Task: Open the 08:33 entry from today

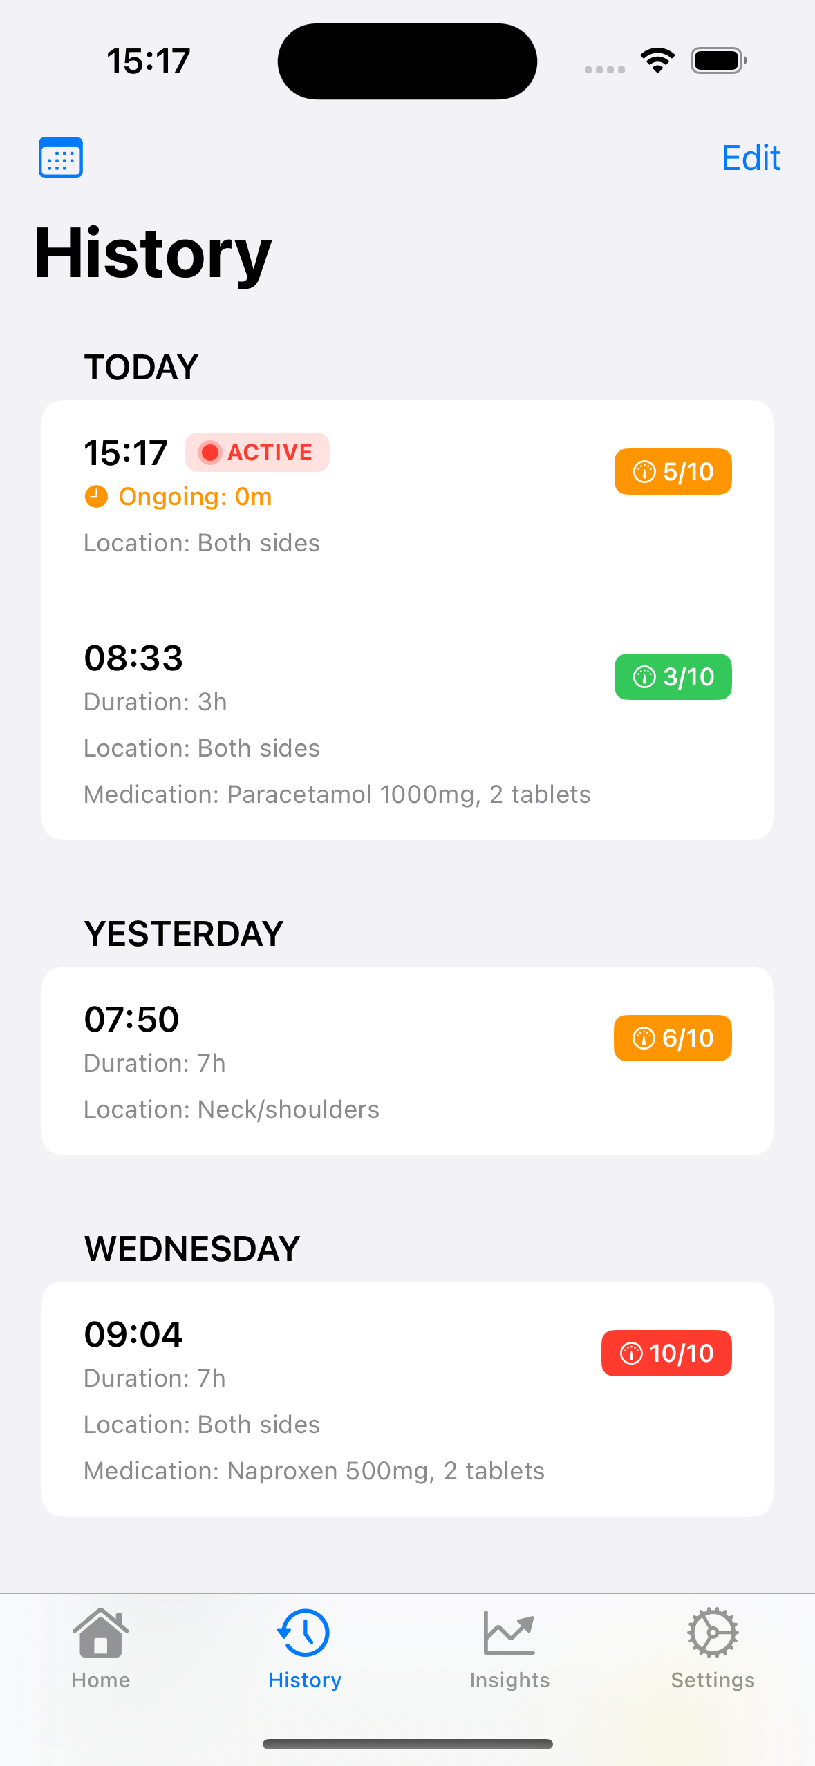Action: (x=407, y=723)
